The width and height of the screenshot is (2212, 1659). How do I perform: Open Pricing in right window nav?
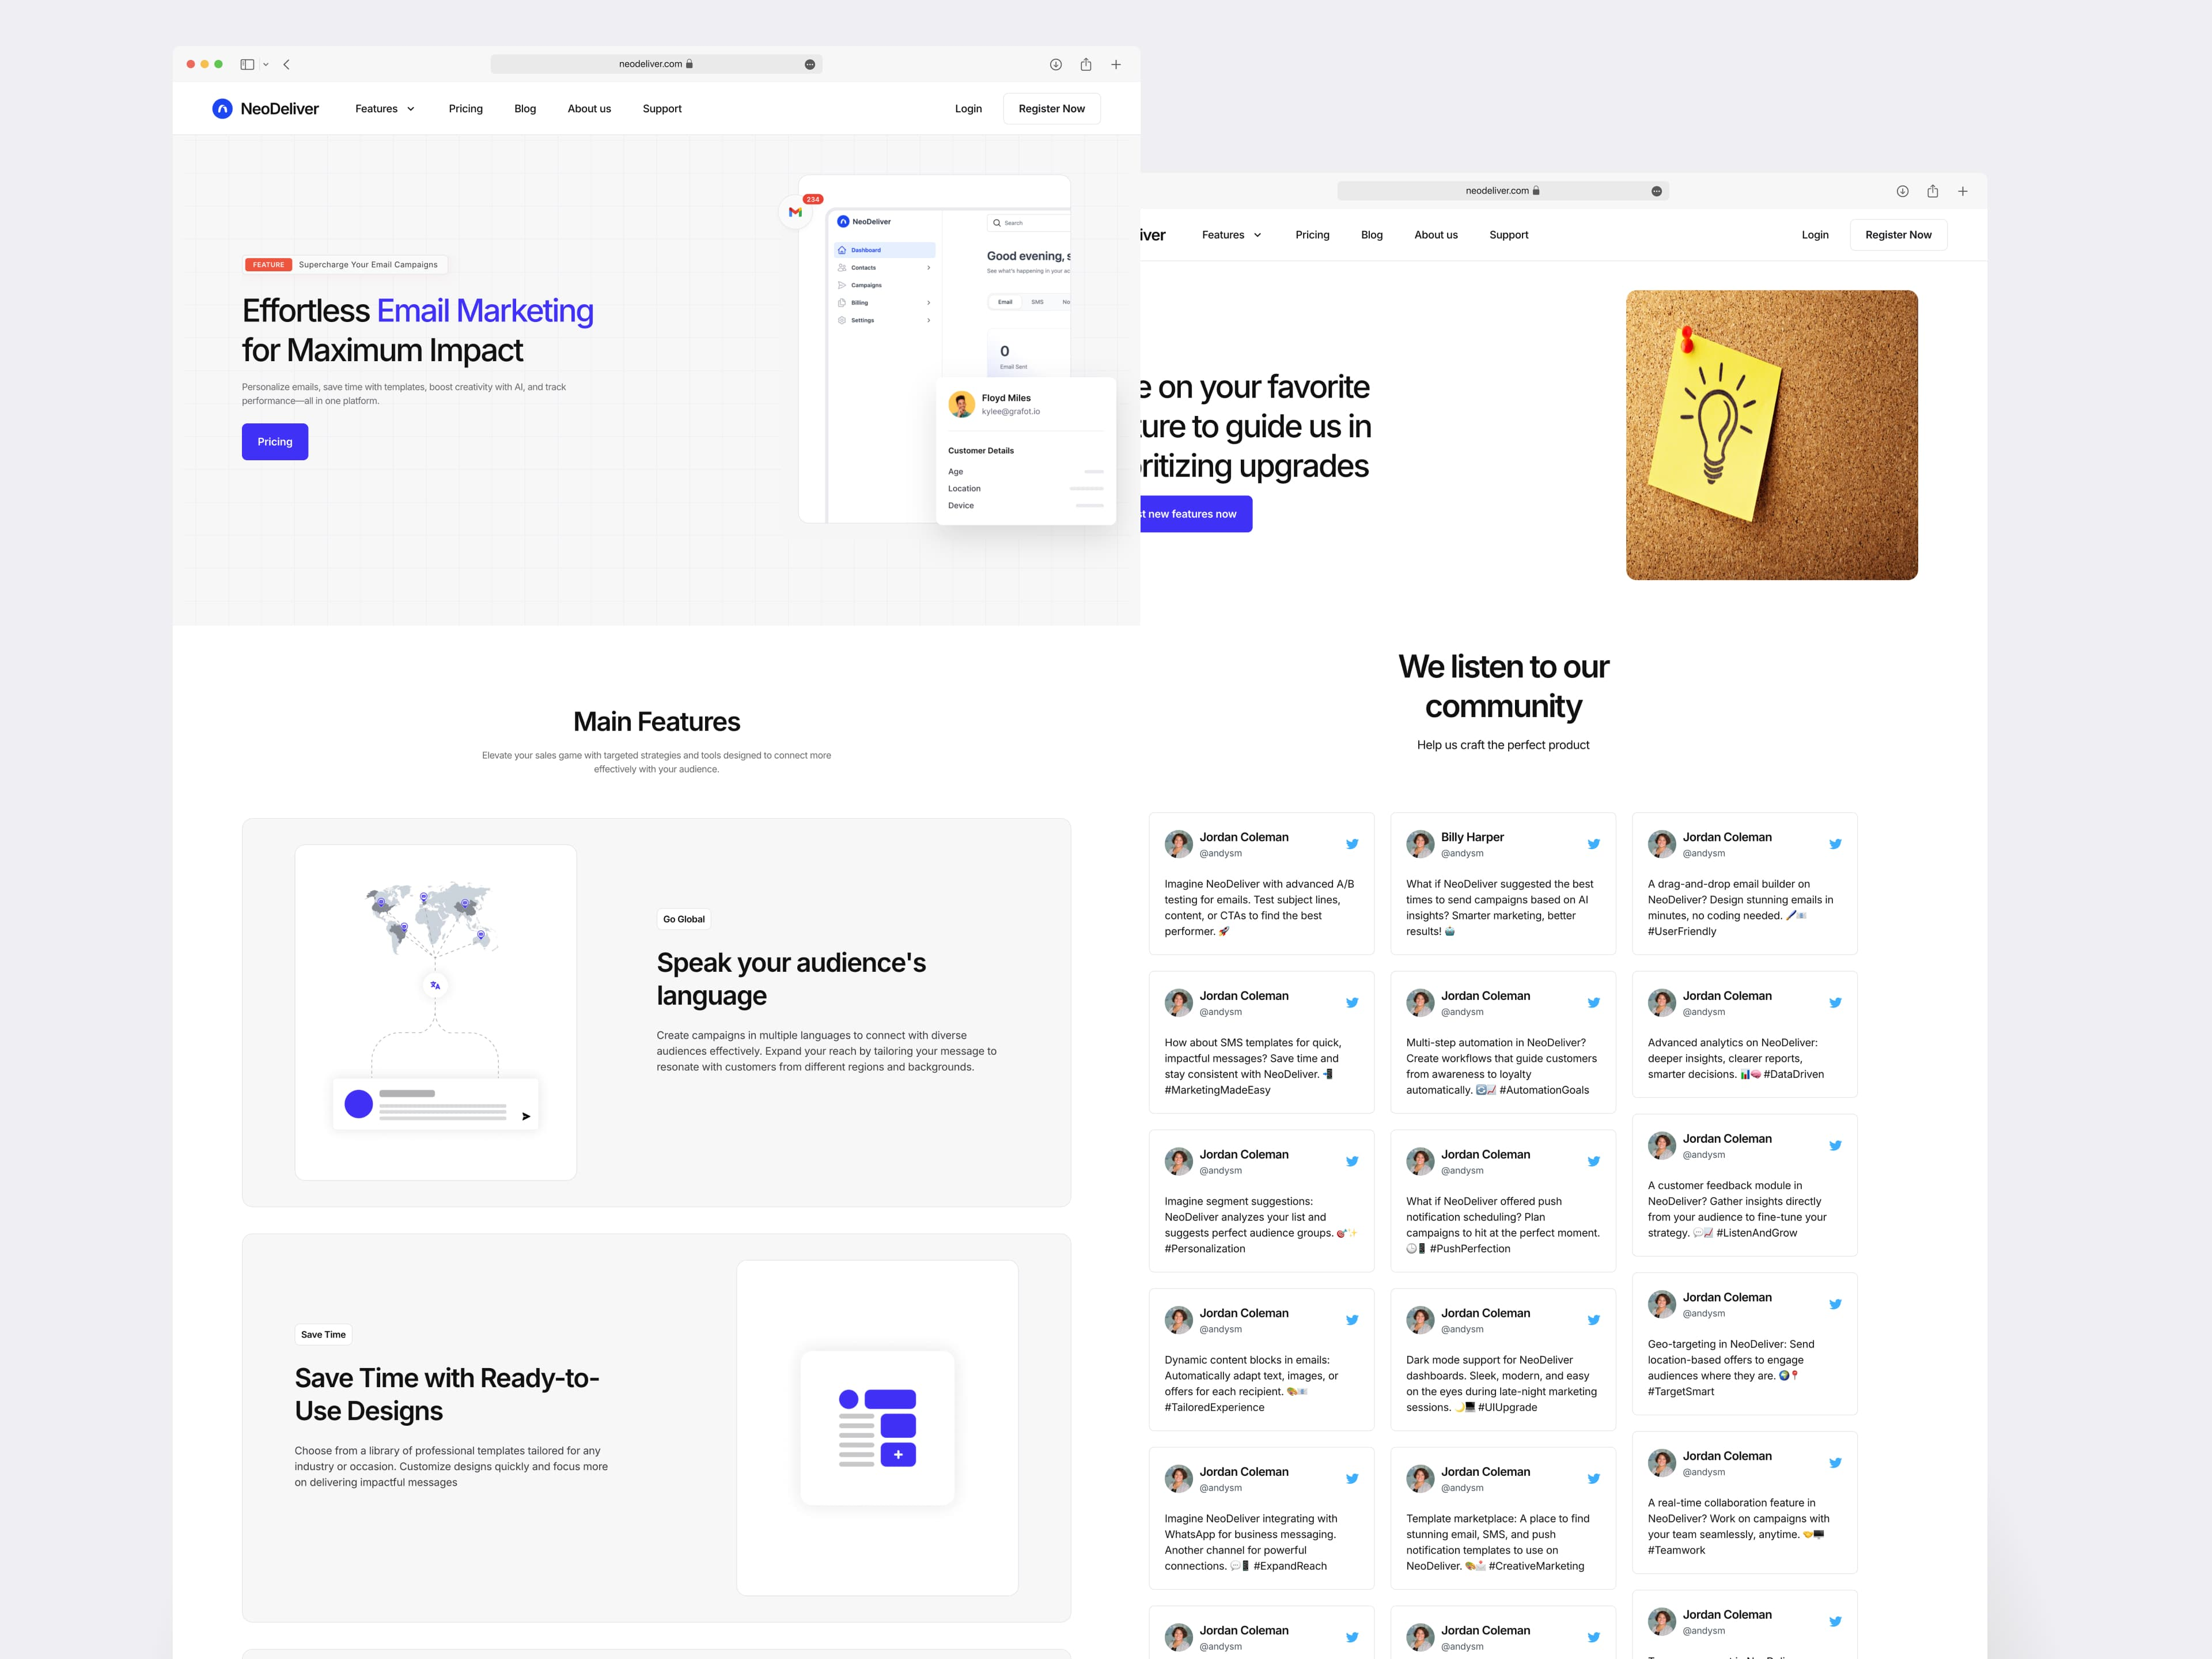1313,235
